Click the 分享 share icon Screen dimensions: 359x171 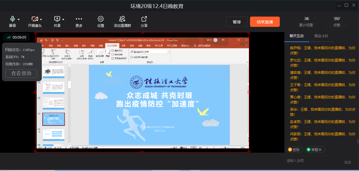coord(144,19)
